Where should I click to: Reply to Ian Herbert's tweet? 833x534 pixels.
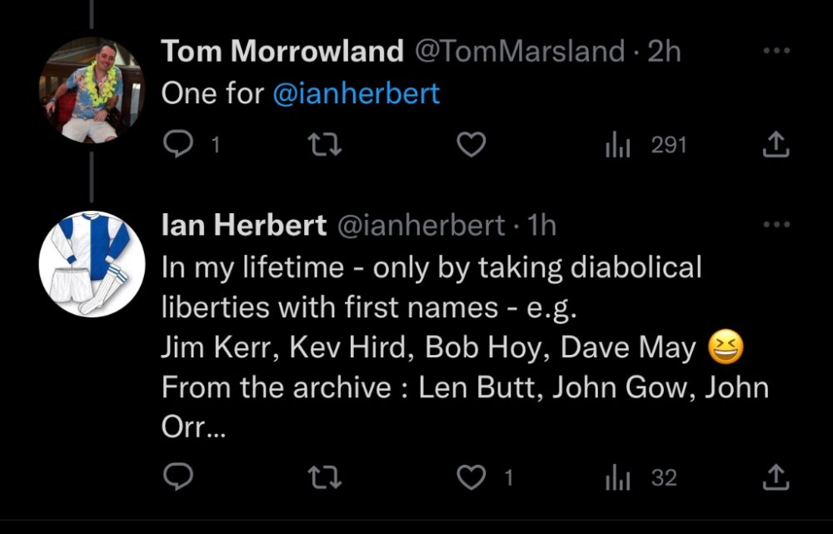[177, 477]
